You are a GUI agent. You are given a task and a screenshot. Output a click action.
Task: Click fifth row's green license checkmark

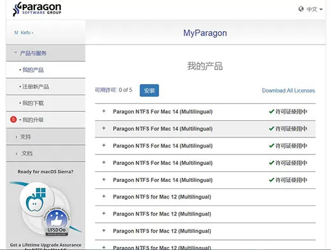[271, 180]
